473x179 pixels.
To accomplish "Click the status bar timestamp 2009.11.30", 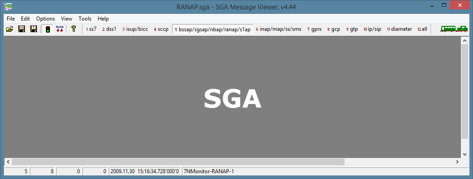I will (x=145, y=171).
